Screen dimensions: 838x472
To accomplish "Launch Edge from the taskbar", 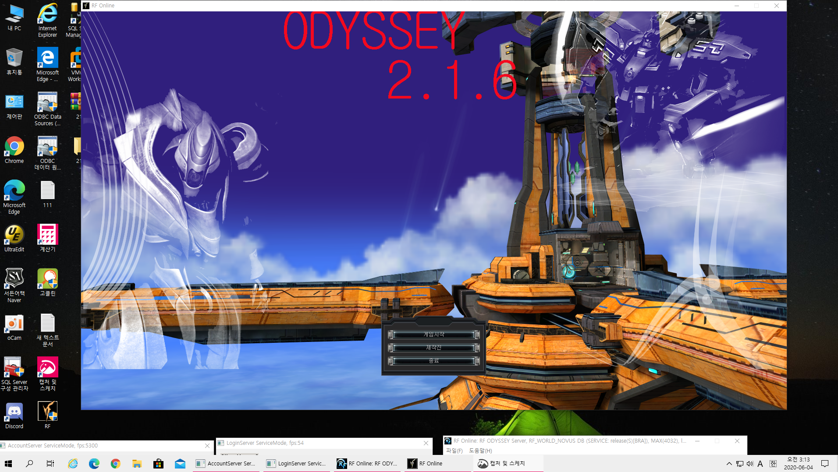I will [94, 463].
